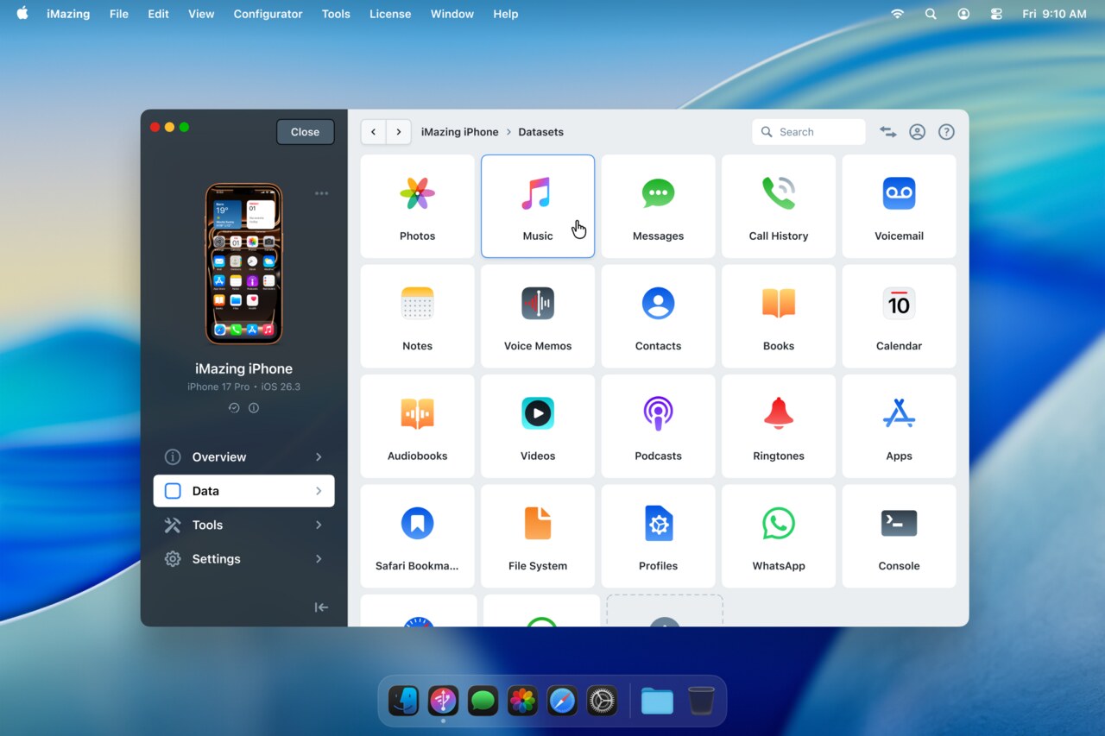Click the Close button in sidebar

pyautogui.click(x=305, y=132)
